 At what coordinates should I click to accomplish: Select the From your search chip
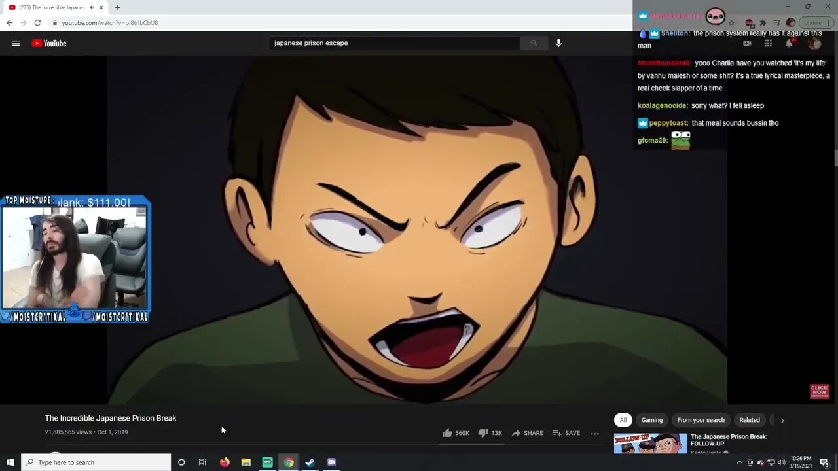pyautogui.click(x=701, y=420)
